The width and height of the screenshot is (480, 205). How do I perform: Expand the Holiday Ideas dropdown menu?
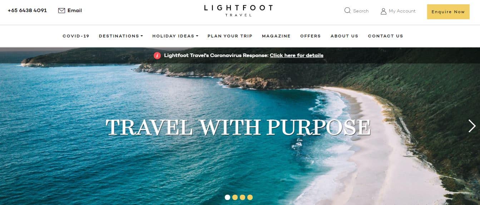(175, 36)
